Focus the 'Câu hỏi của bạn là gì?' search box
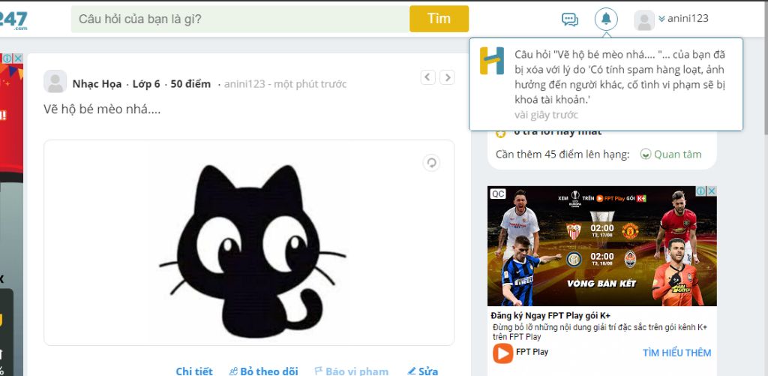Image resolution: width=768 pixels, height=376 pixels. coord(240,19)
